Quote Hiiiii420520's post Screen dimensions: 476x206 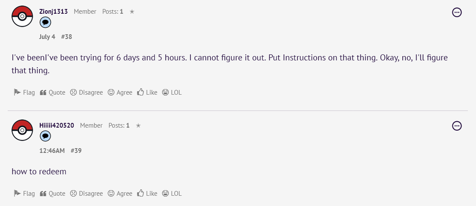coord(53,193)
